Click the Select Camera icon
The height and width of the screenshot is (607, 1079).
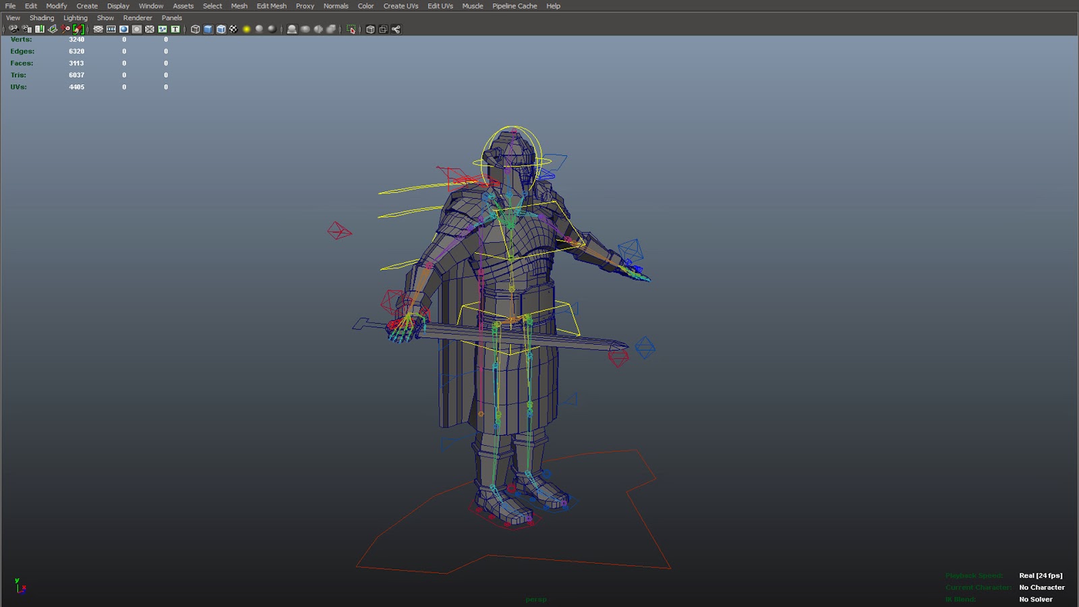pos(13,29)
